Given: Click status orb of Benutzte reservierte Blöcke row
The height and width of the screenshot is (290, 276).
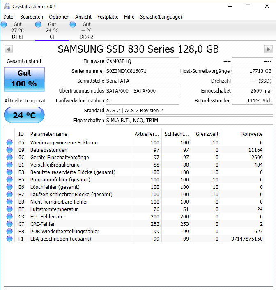Looking at the screenshot, I should tap(9, 172).
